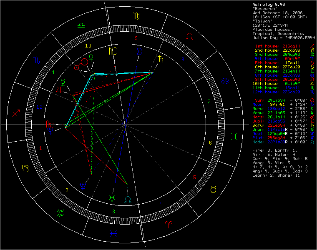Click the '10:16am (ST +8:00 GMT)' time line

tap(280, 17)
